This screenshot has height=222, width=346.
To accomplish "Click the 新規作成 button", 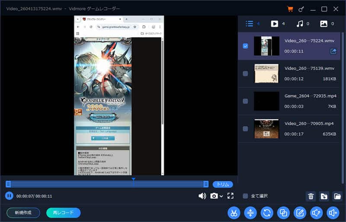I will (23, 213).
